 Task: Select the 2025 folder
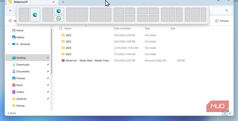(68, 54)
